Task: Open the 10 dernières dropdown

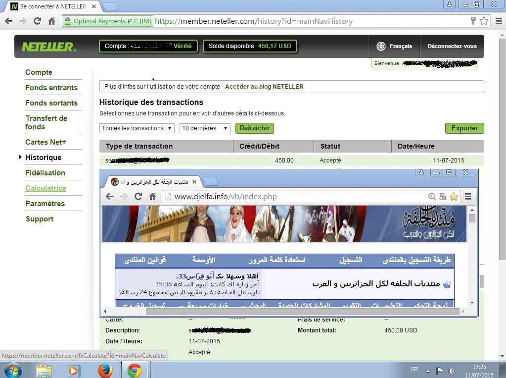Action: pyautogui.click(x=205, y=128)
